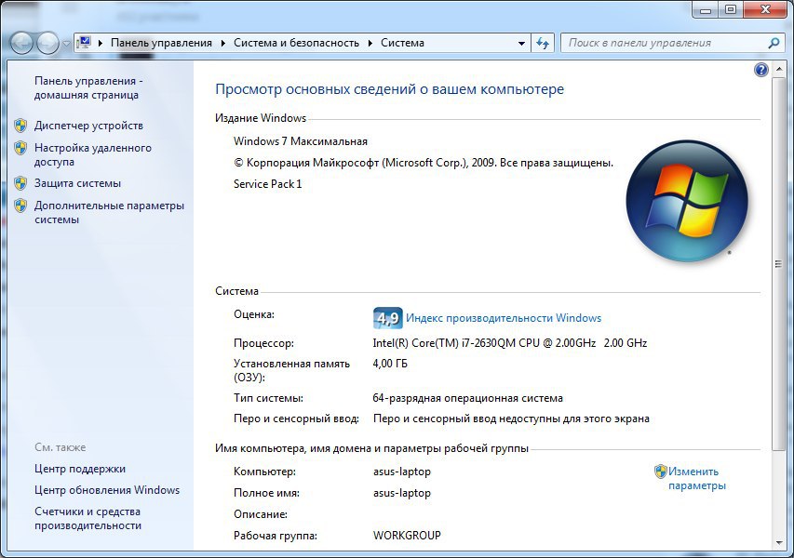Select the Windows 7 Максимальная text

301,141
